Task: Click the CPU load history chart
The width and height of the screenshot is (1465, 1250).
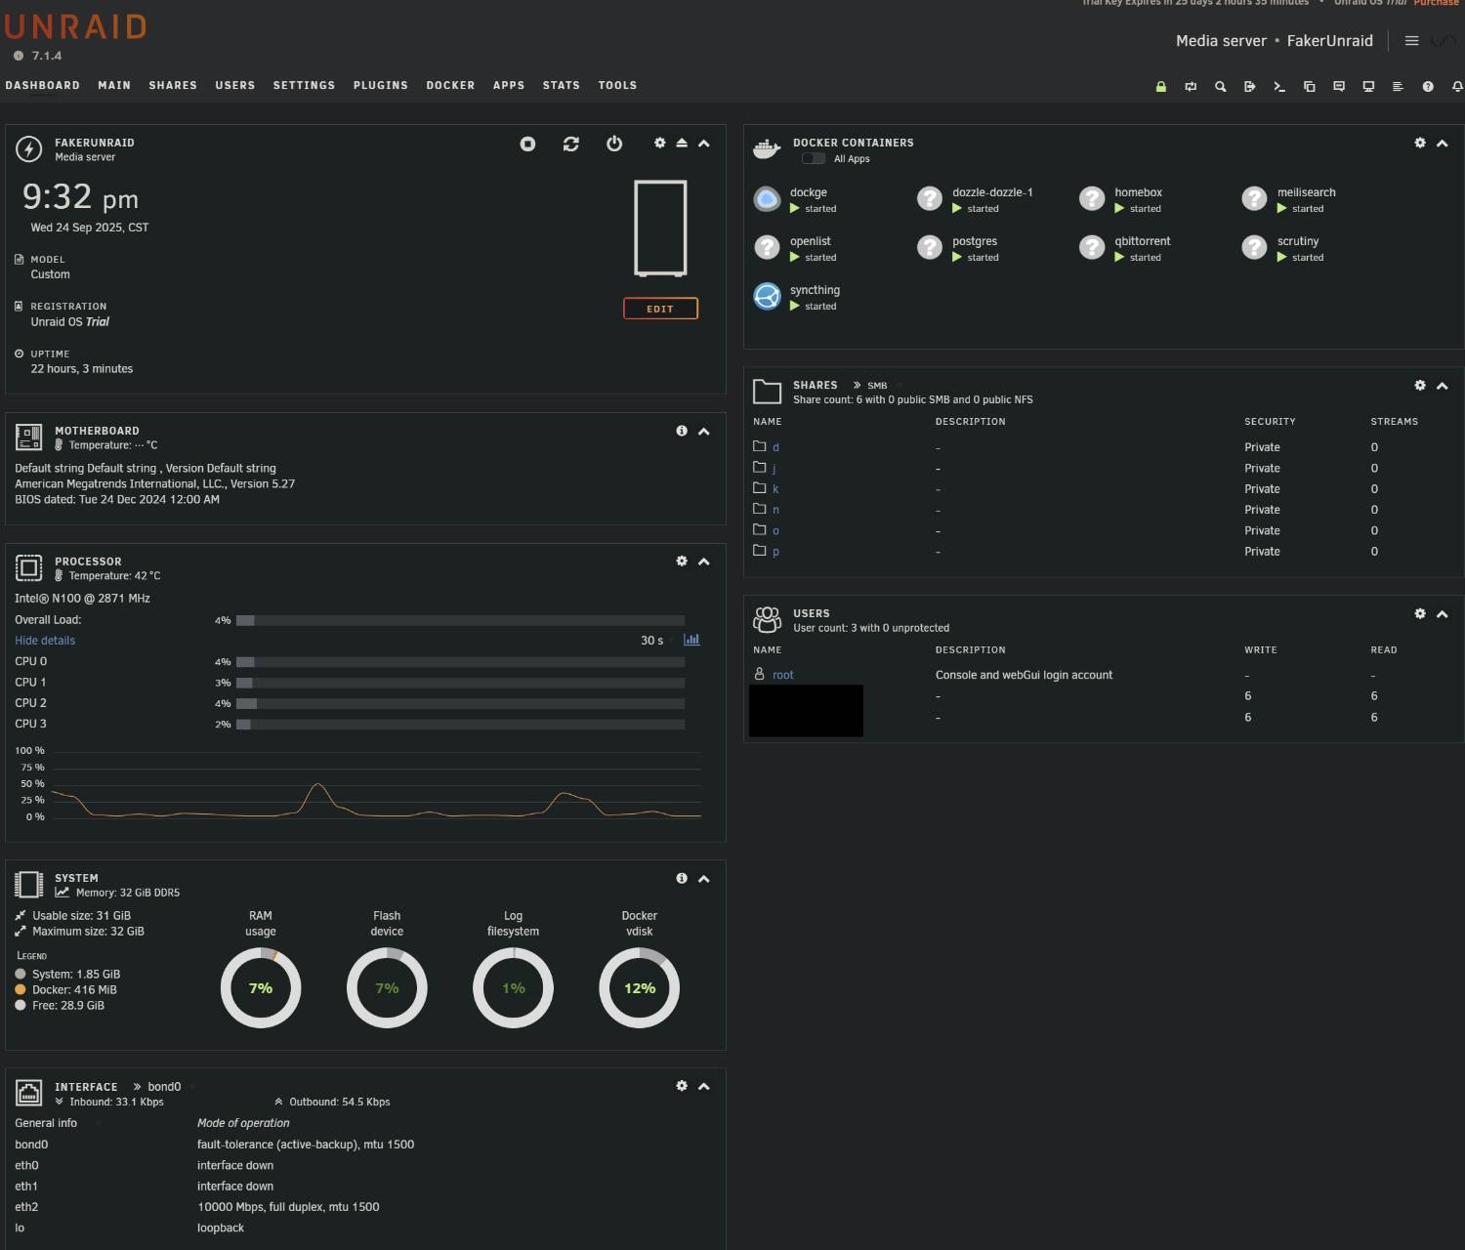Action: coord(375,784)
